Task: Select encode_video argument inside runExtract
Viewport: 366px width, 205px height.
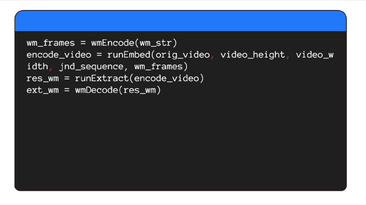Action: pos(166,78)
